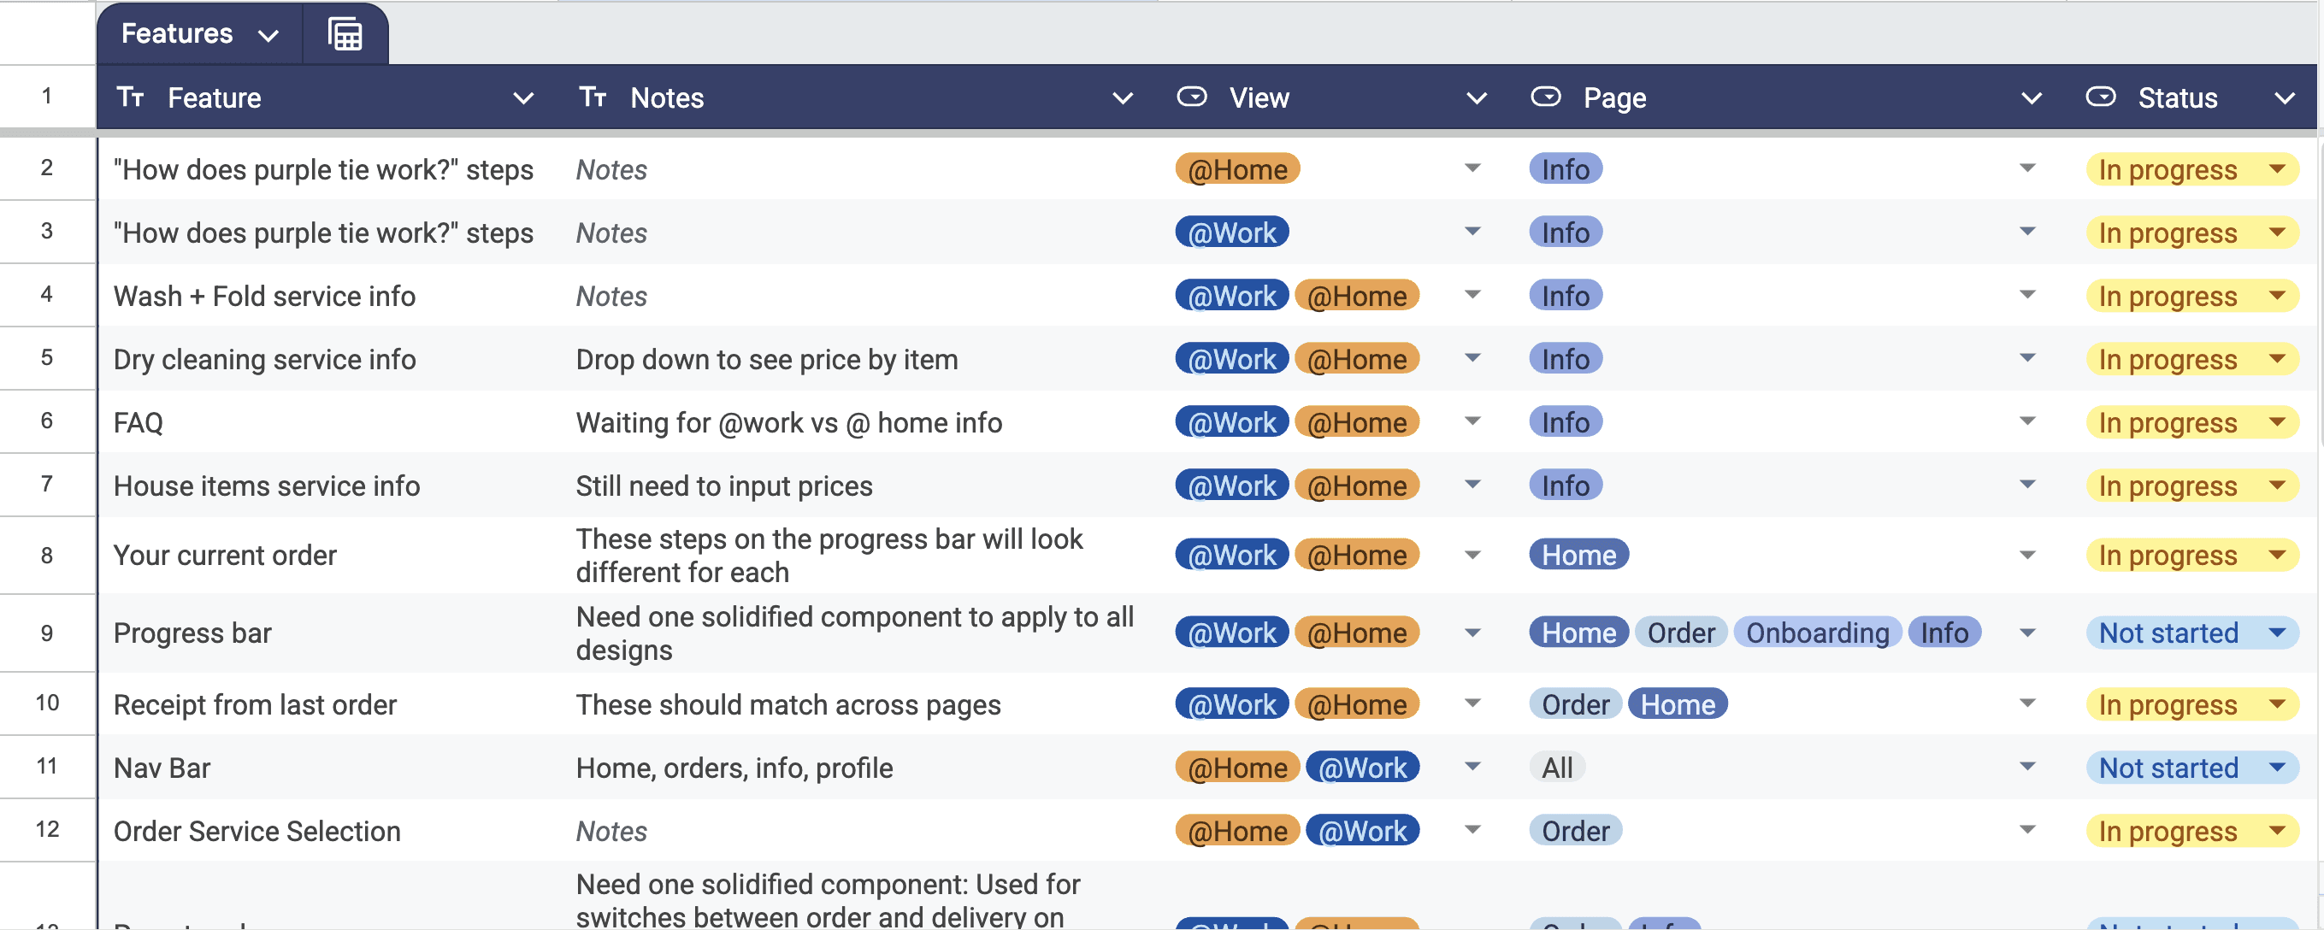Open Status dropdown for Progress bar row
Image resolution: width=2324 pixels, height=930 pixels.
(x=2276, y=633)
